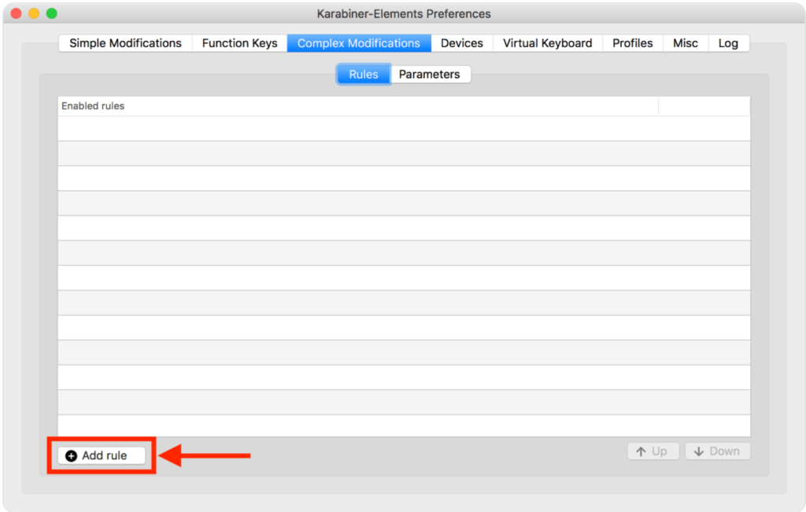Close the Karabiner-Elements Preferences window
This screenshot has height=512, width=806.
[x=16, y=13]
